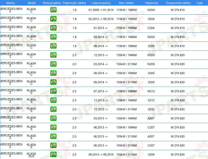Click the fuel icon in the W204 row
Viewport: 208px width, 159px height.
(53, 10)
